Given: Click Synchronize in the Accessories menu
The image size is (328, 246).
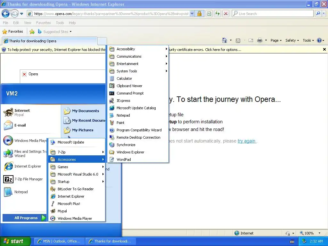Looking at the screenshot, I should (x=138, y=145).
